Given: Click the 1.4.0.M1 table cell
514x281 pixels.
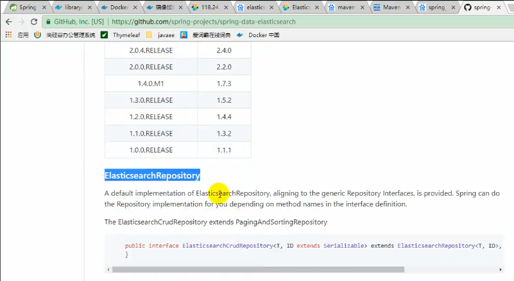Looking at the screenshot, I should [151, 84].
